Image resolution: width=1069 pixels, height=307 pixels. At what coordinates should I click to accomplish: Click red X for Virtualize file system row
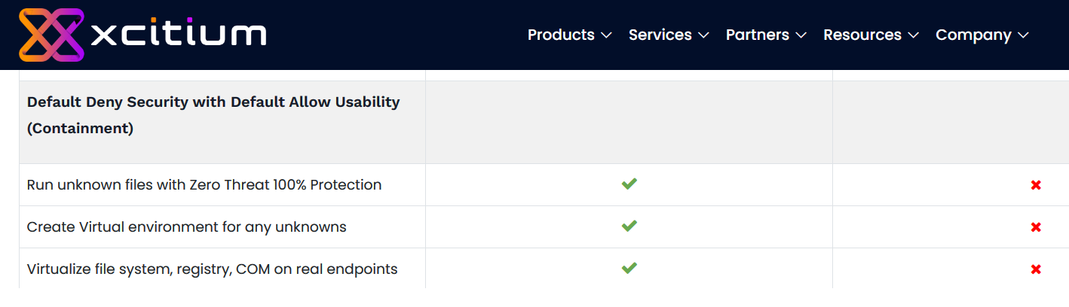coord(1036,269)
